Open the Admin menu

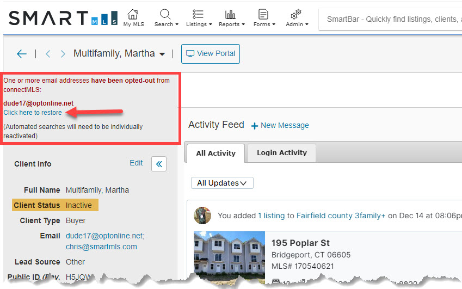[297, 18]
